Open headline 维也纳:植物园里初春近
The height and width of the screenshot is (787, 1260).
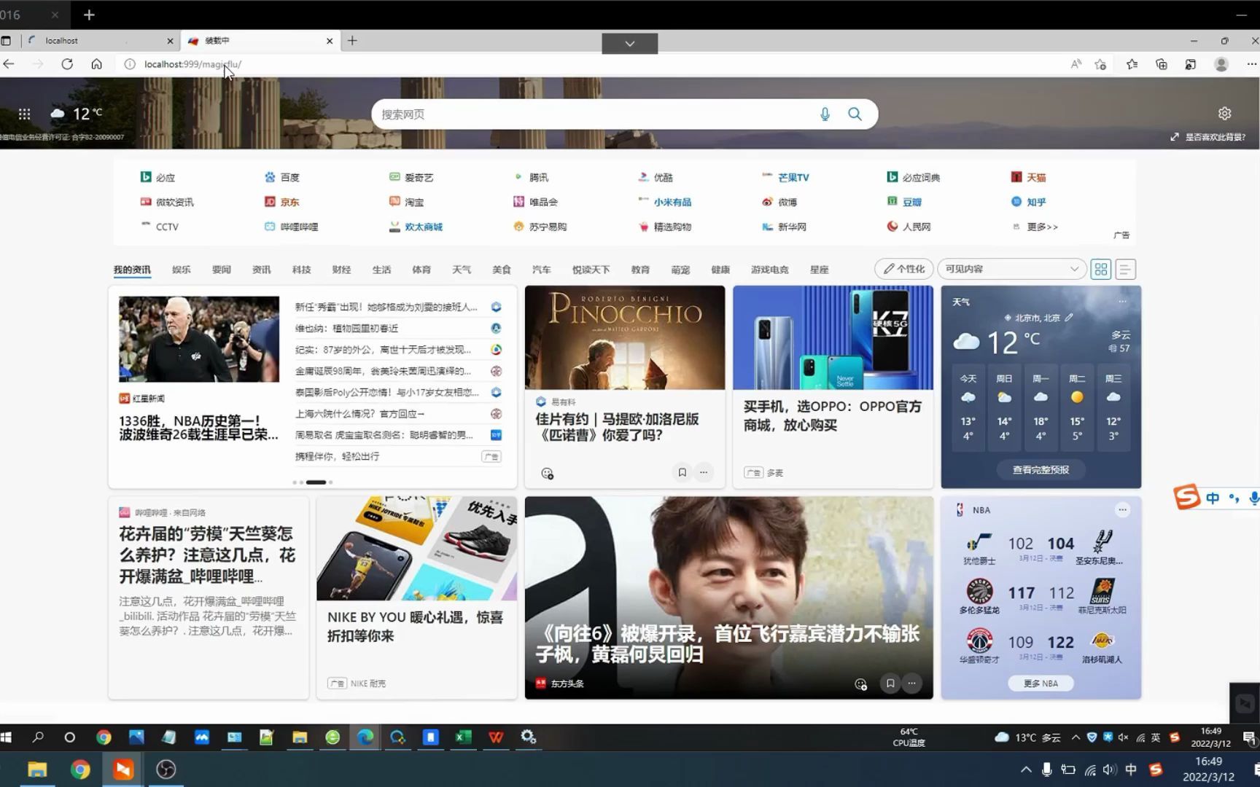(346, 329)
